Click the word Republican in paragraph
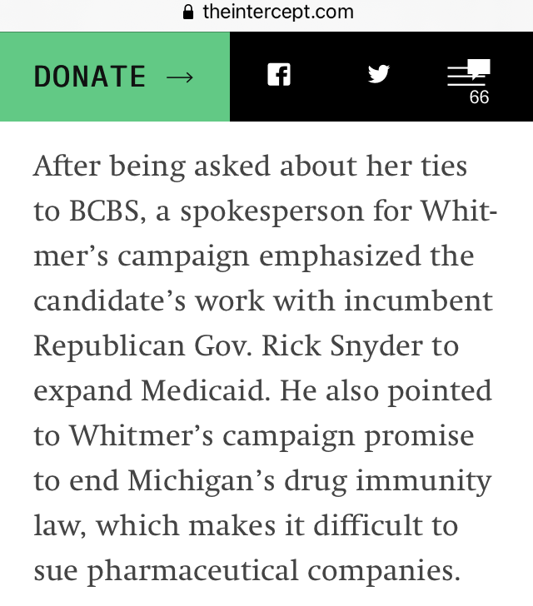The height and width of the screenshot is (606, 533). pos(109,346)
